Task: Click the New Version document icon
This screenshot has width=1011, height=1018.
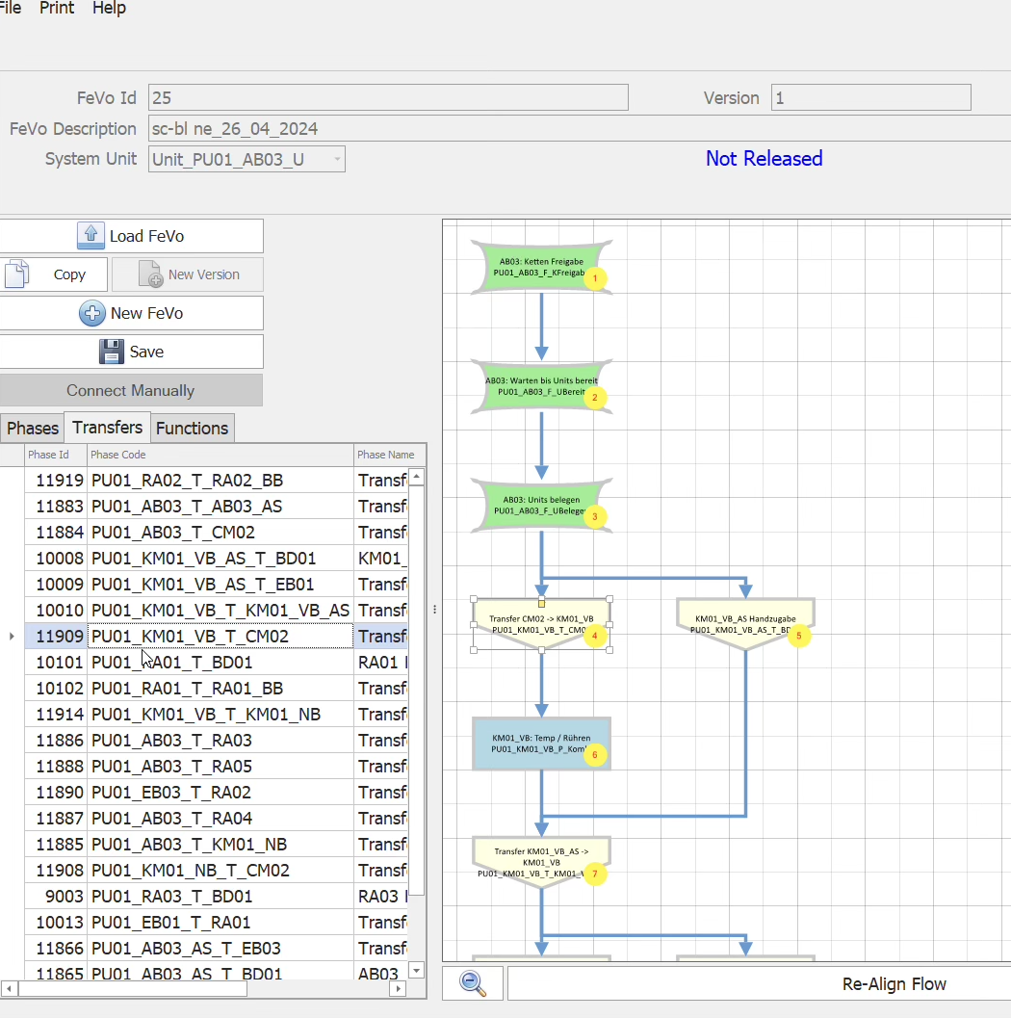Action: [x=150, y=274]
